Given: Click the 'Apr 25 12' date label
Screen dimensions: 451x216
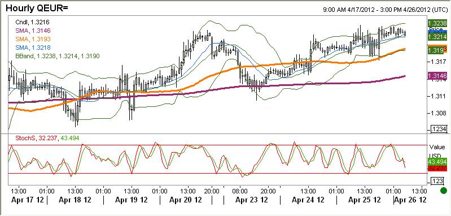Looking at the screenshot, I should (365, 200).
